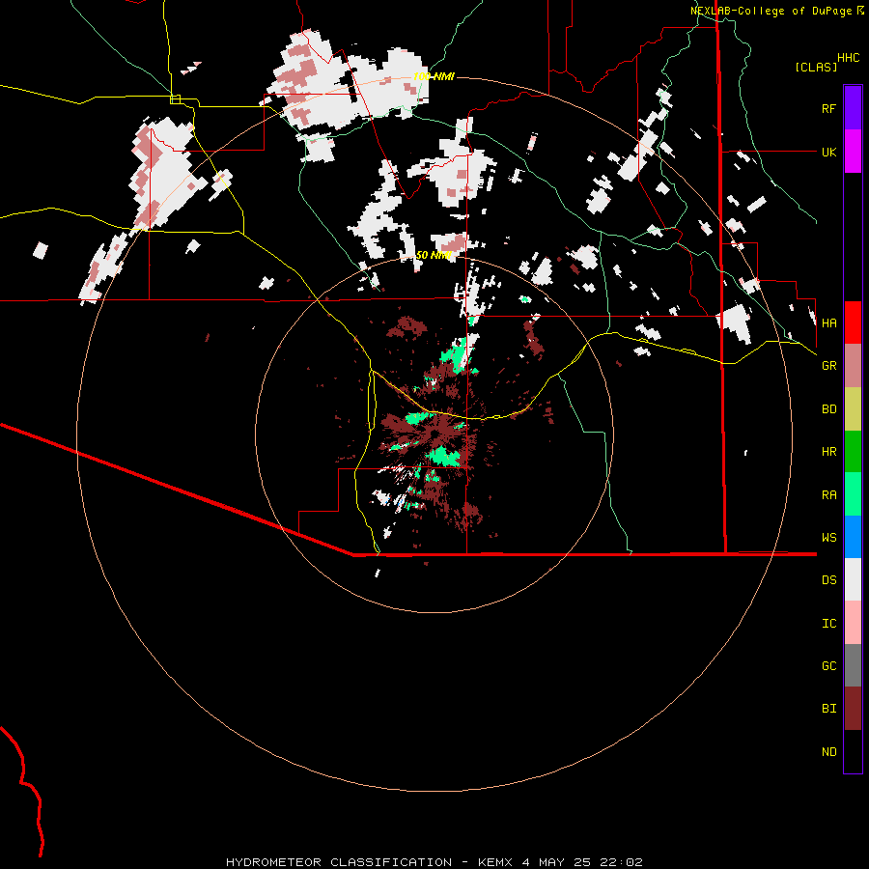Click the HR legend label

[x=828, y=452]
